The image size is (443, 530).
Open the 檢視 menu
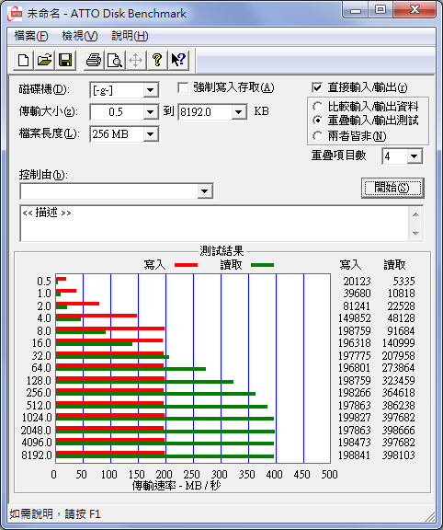click(x=80, y=36)
